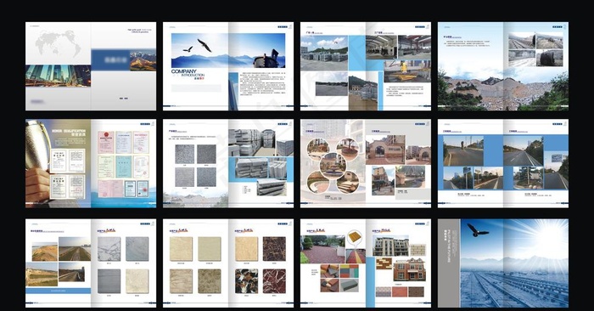The image size is (594, 311).
Task: Select the white veined marble sample
Action: (109, 249)
